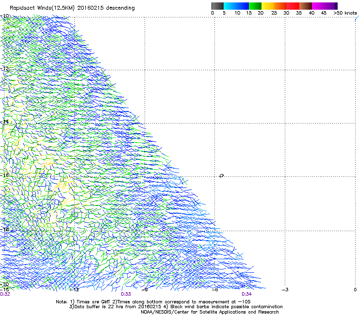Click the dark purple >50 knots swatch

click(x=336, y=6)
